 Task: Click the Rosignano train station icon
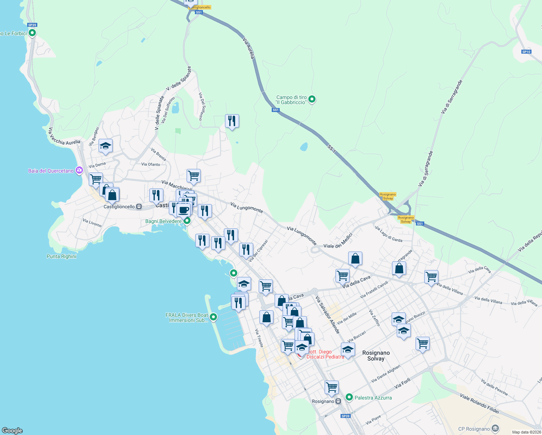coord(338,401)
